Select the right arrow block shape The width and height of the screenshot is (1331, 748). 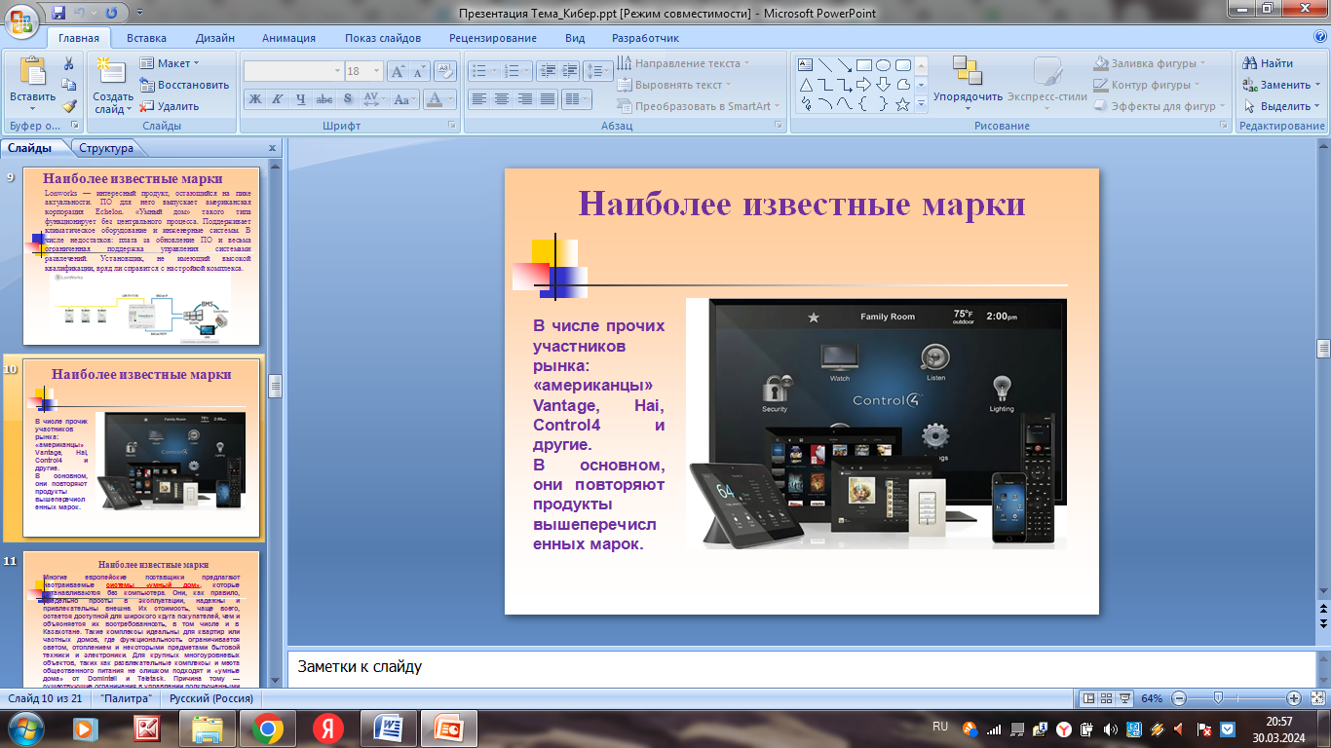[864, 85]
